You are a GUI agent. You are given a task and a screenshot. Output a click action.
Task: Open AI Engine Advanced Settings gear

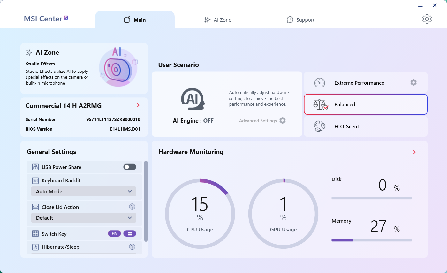click(283, 121)
